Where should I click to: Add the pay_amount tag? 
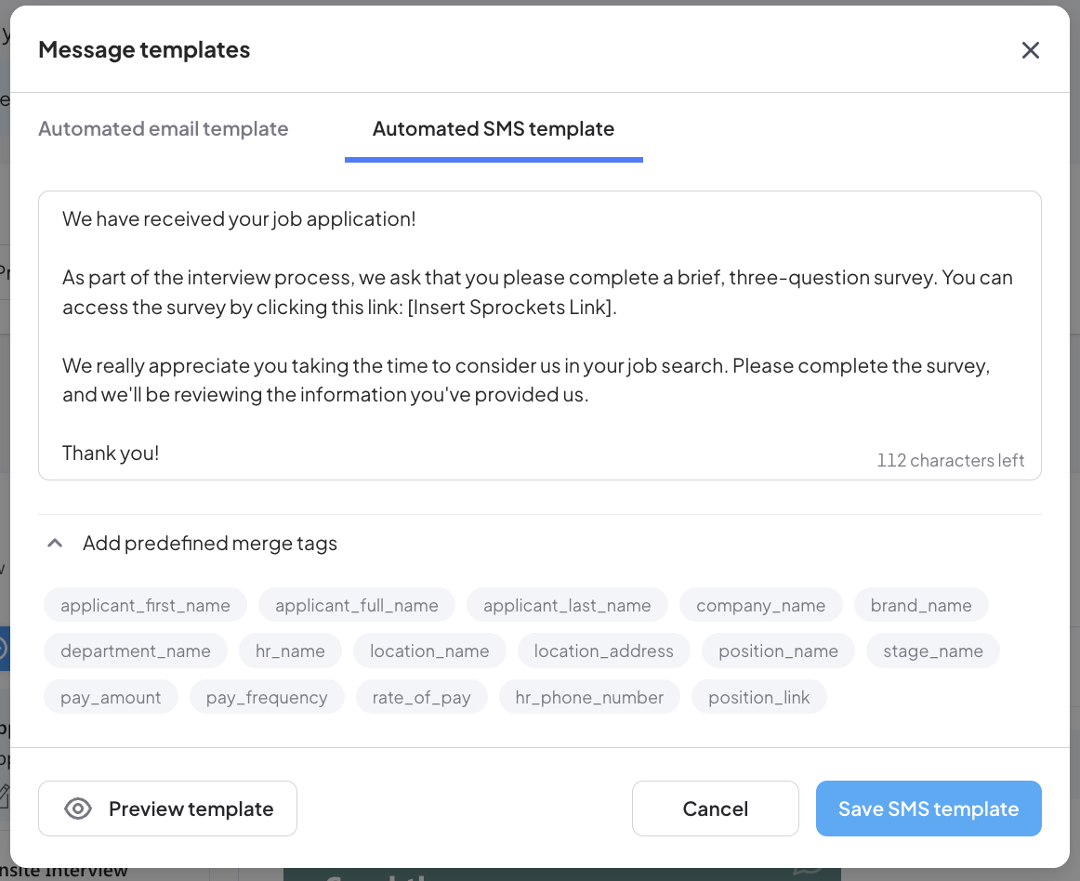(x=110, y=697)
